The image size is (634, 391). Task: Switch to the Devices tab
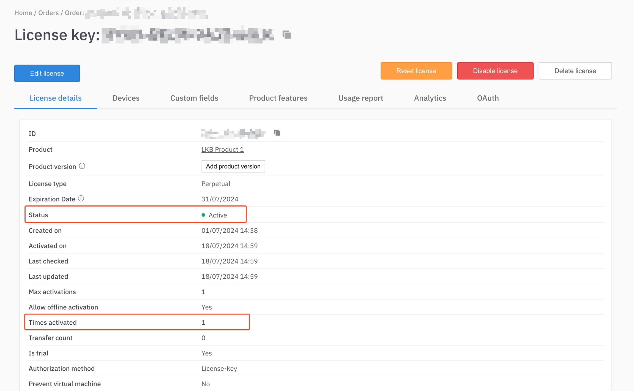[x=126, y=98]
